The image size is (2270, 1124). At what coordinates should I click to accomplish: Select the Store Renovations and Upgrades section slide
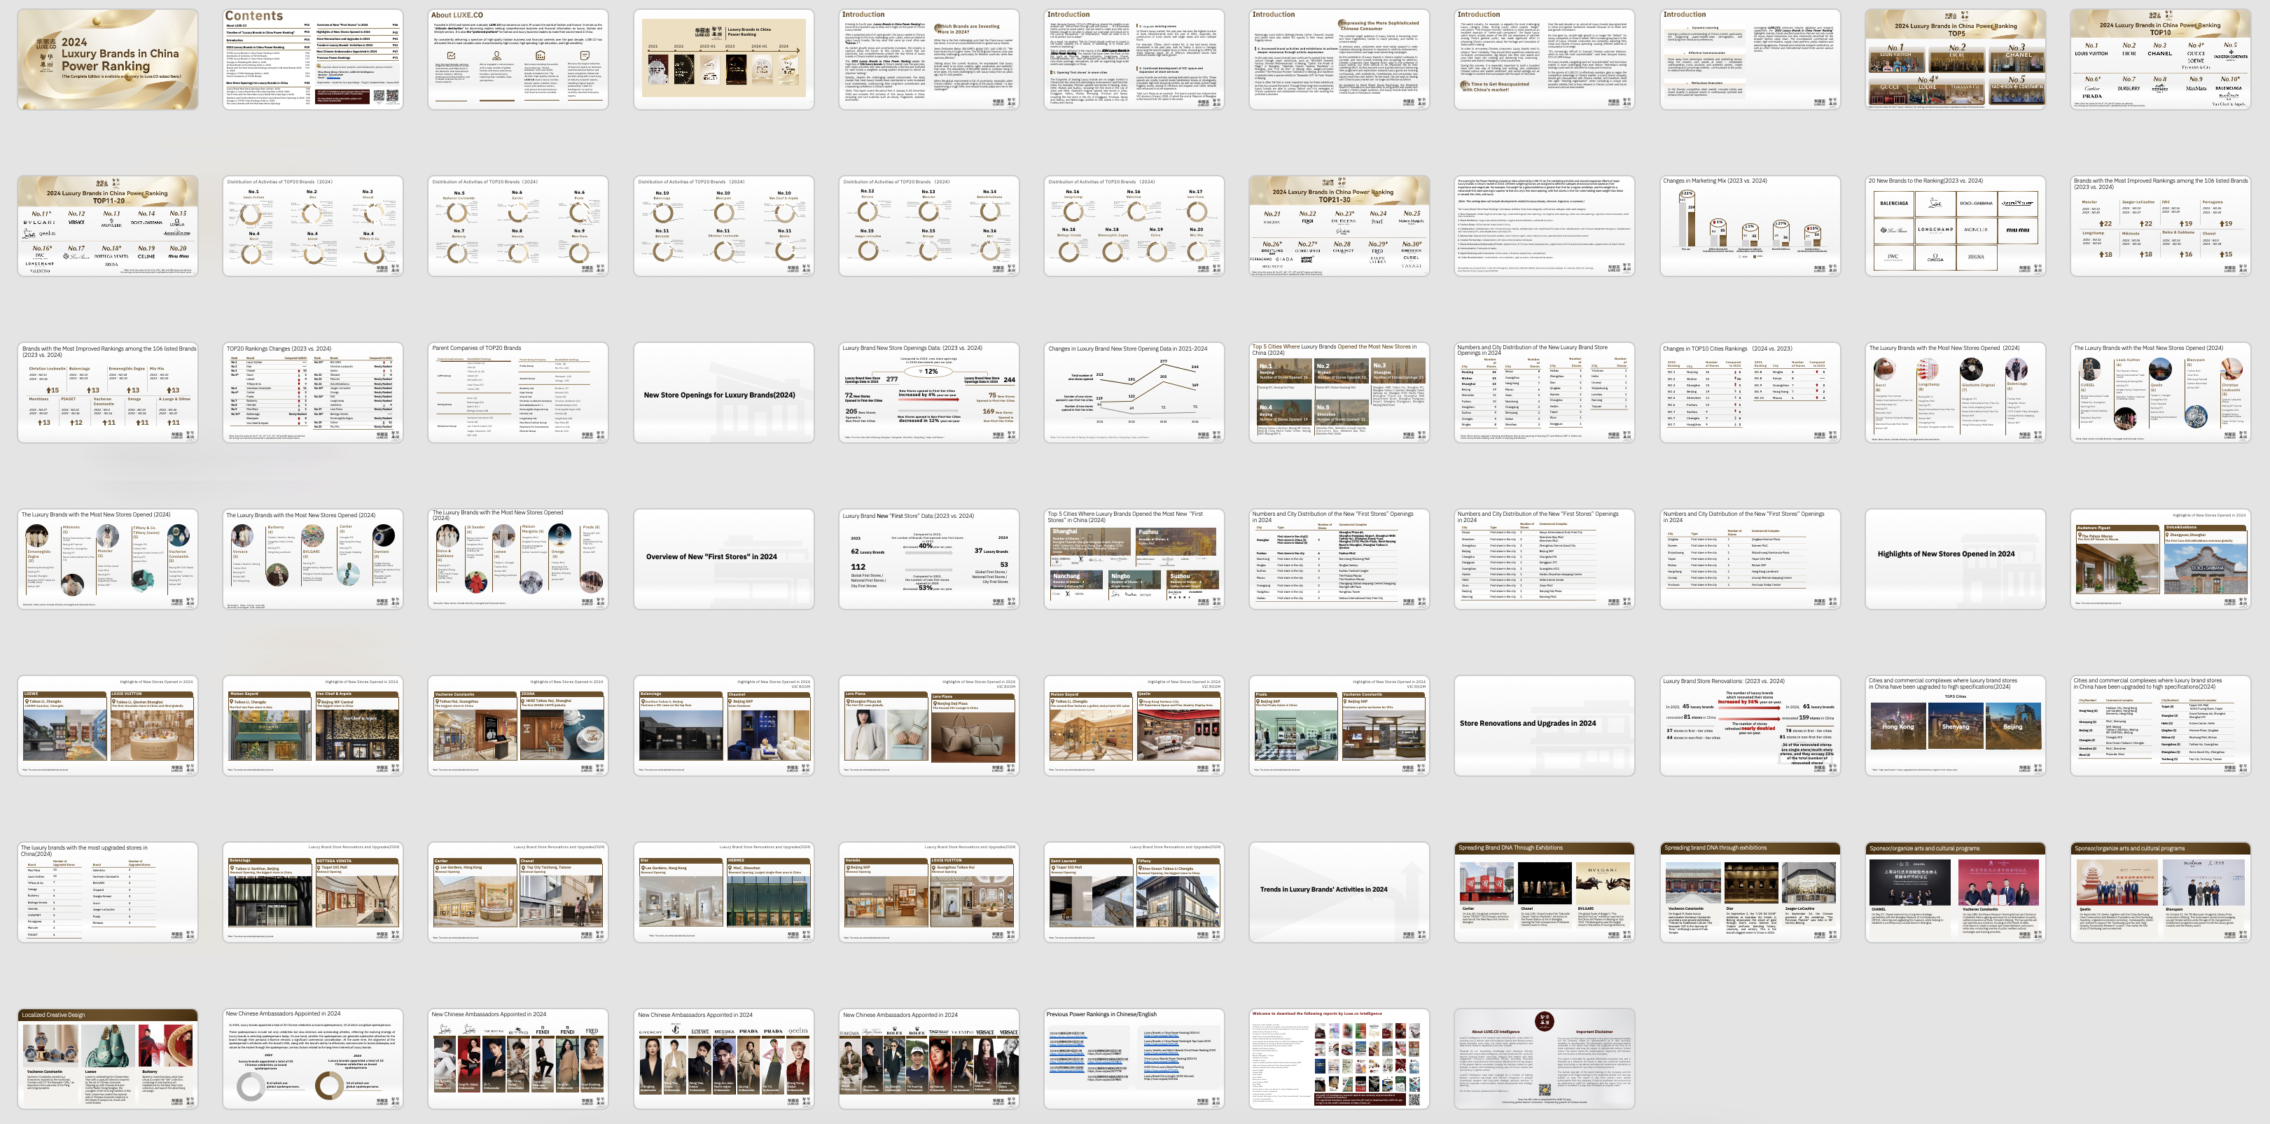(1544, 726)
